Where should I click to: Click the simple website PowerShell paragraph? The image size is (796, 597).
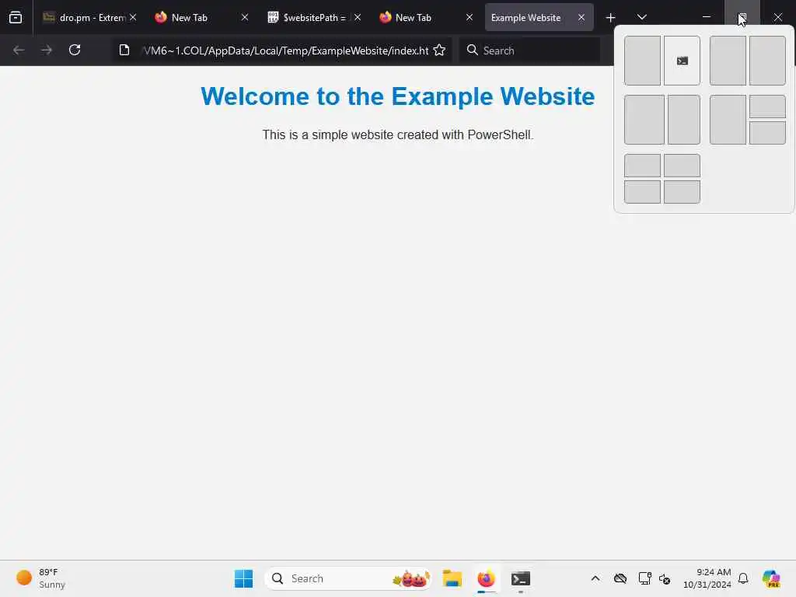pyautogui.click(x=397, y=134)
